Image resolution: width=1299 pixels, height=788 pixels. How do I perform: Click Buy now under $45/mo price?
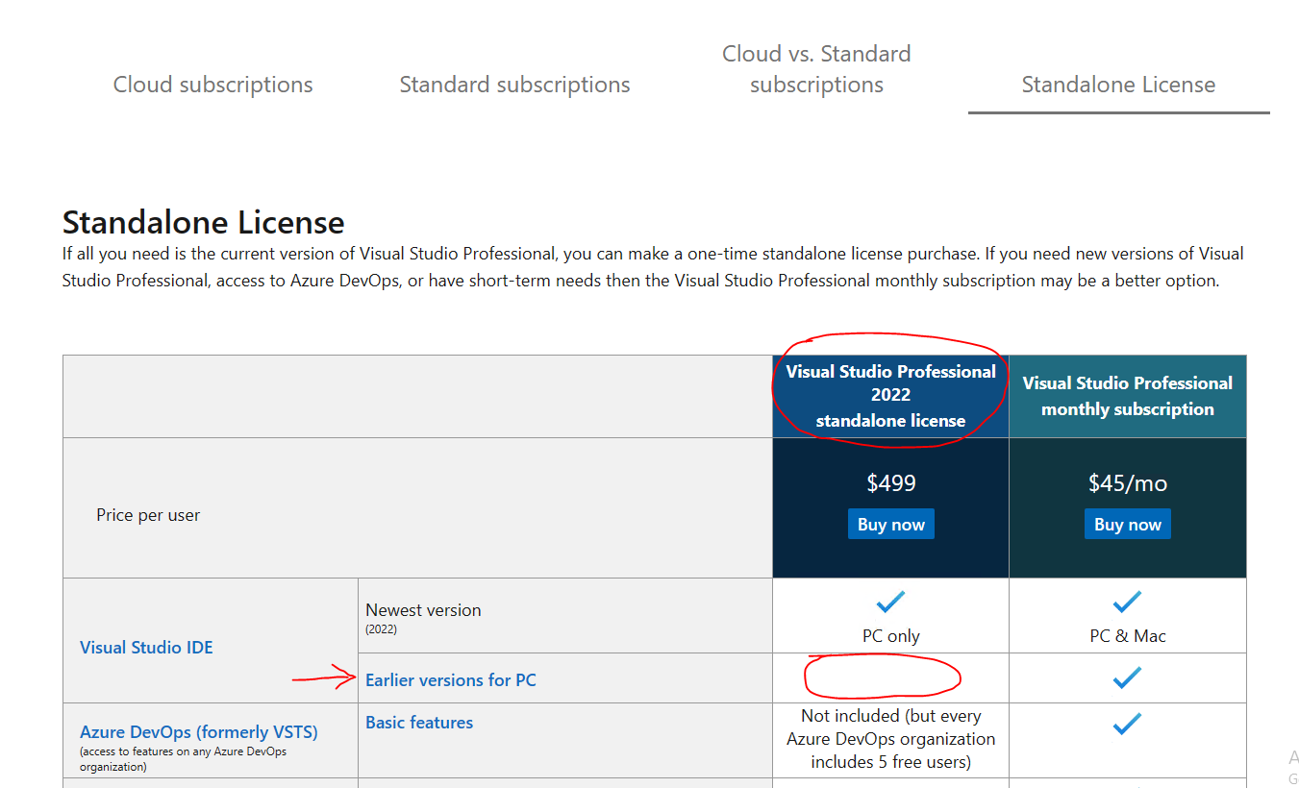[1128, 525]
